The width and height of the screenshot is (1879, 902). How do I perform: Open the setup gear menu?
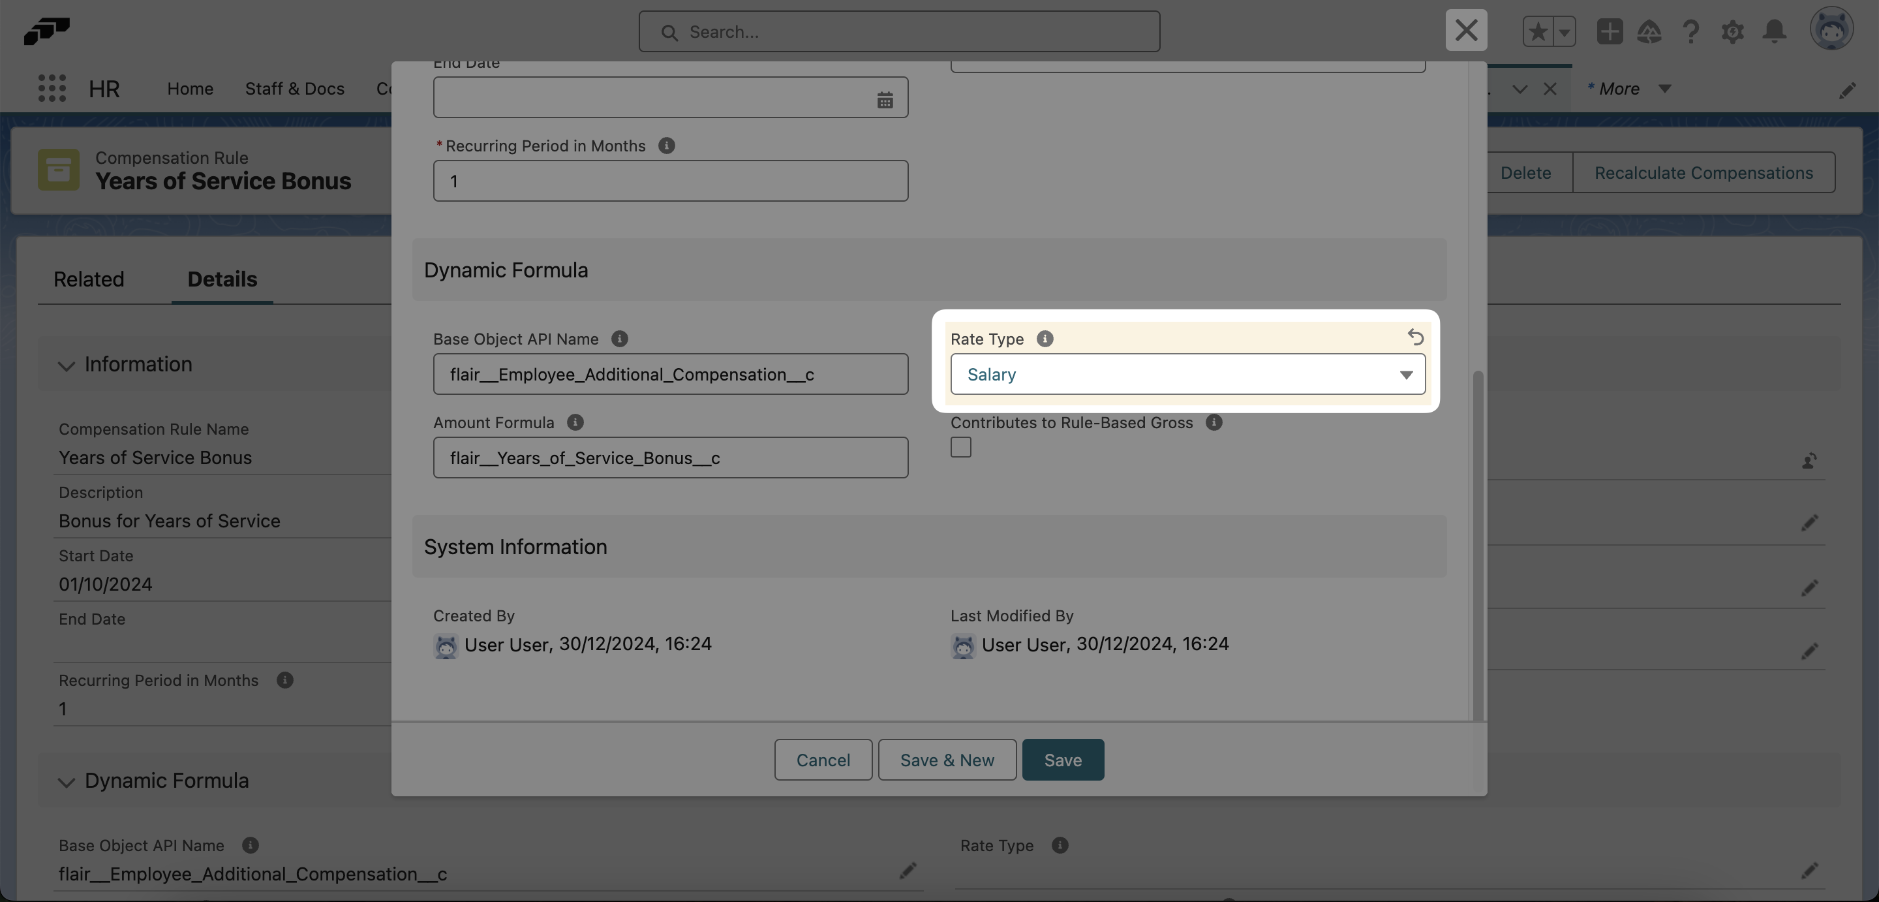point(1732,31)
